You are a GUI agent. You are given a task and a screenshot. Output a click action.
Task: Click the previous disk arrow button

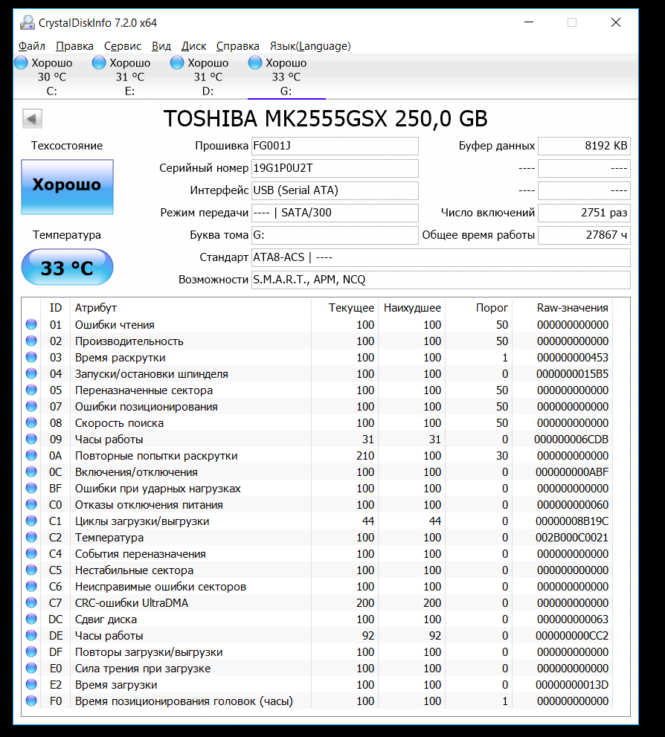pos(33,118)
